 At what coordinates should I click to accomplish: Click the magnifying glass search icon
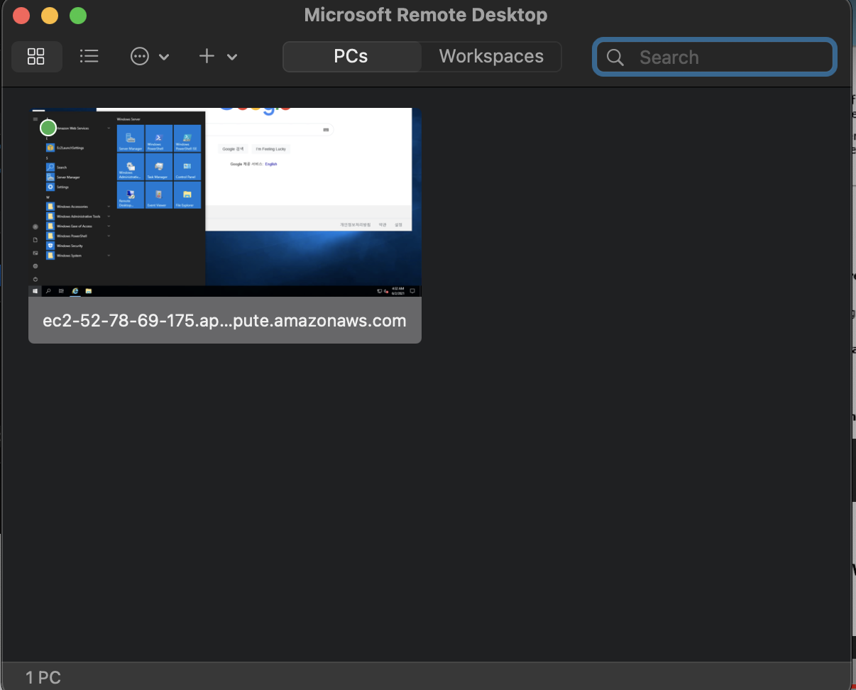pos(615,57)
